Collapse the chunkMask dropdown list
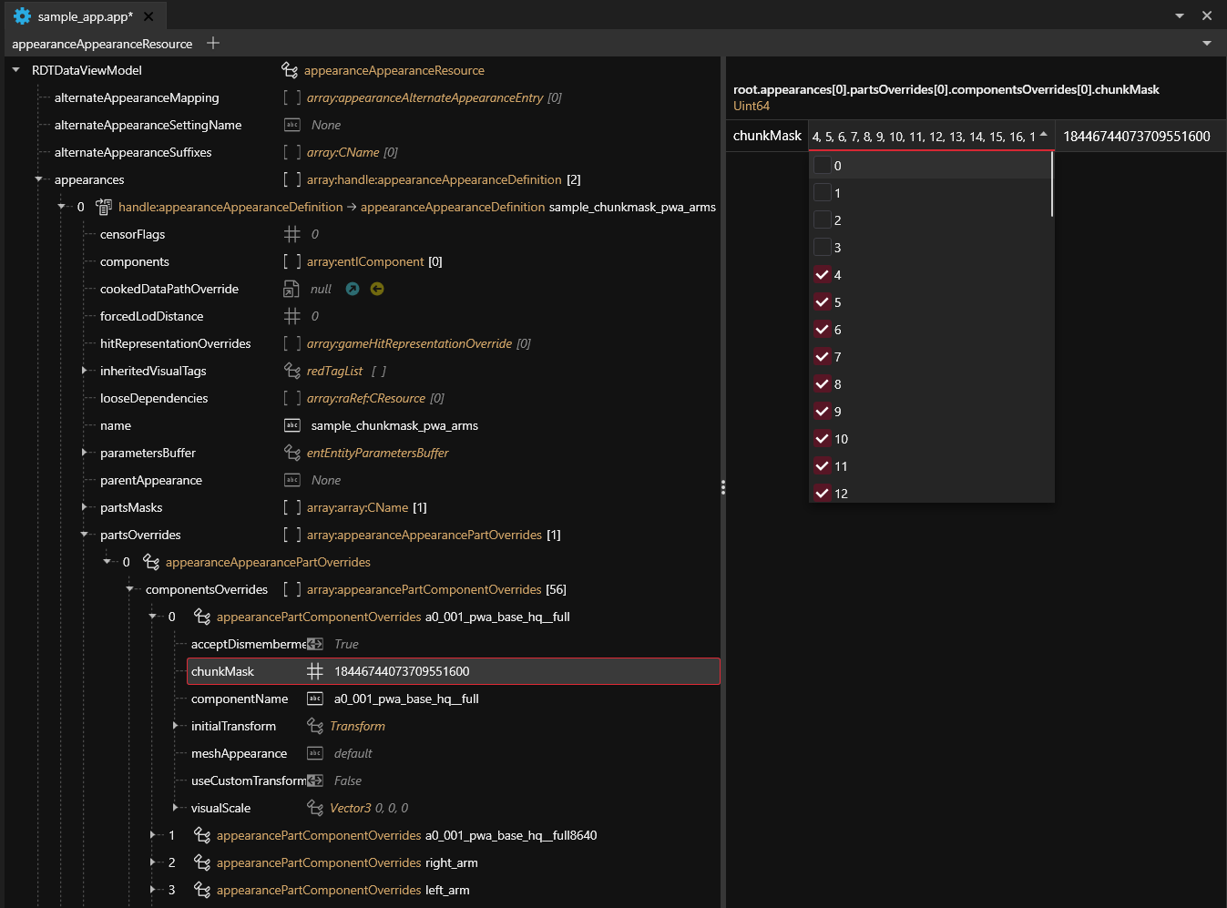 [1043, 136]
